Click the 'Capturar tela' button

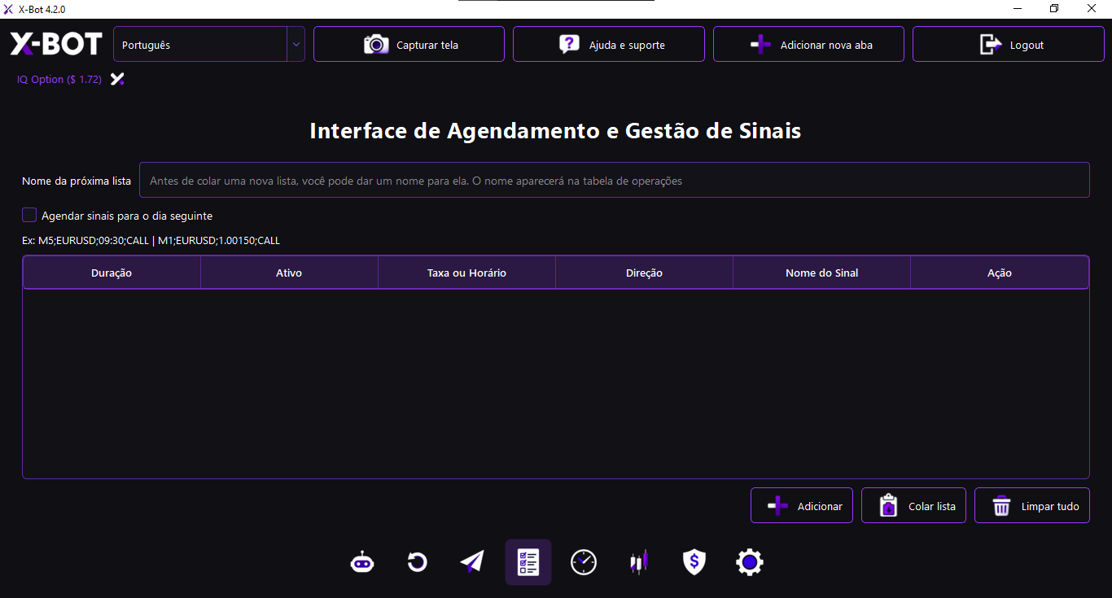click(x=409, y=45)
